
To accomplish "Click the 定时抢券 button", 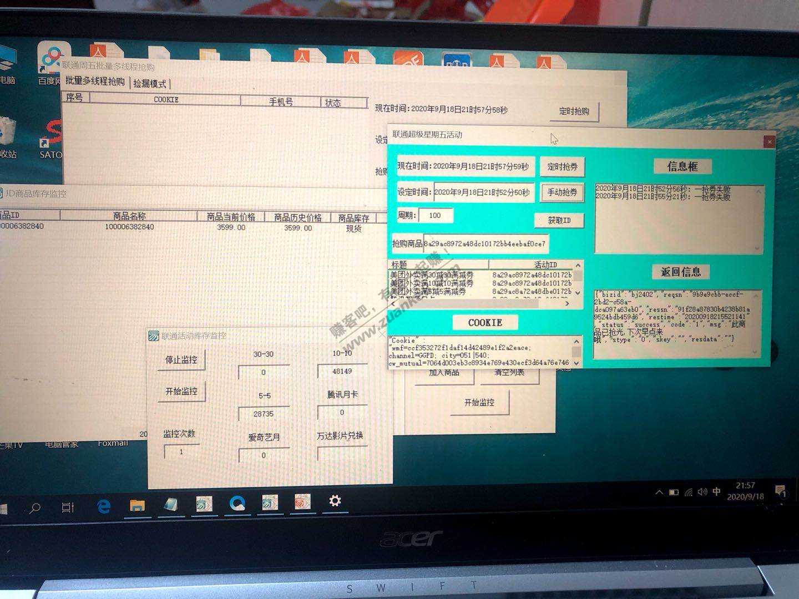I will (562, 166).
